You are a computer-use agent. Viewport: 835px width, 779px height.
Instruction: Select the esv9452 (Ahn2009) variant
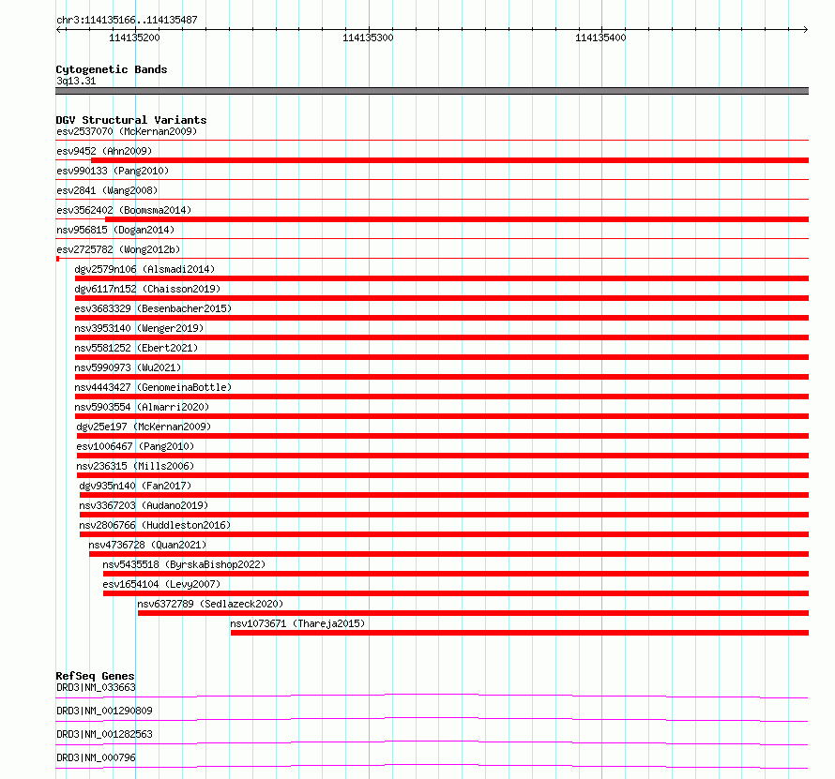coord(104,151)
